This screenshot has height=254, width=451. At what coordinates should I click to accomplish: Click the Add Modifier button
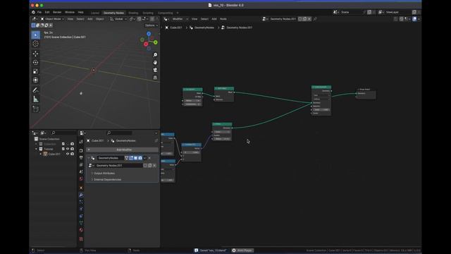[122, 150]
